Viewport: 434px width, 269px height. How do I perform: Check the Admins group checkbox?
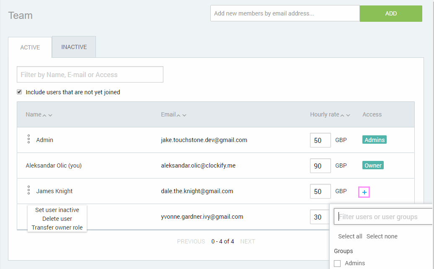[337, 264]
